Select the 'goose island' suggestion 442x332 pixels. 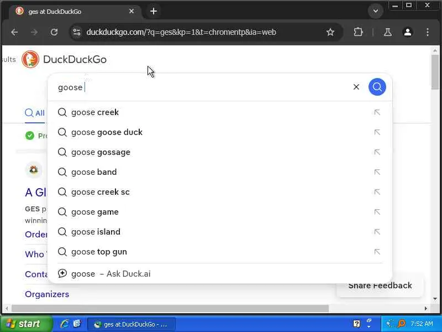tap(220, 232)
